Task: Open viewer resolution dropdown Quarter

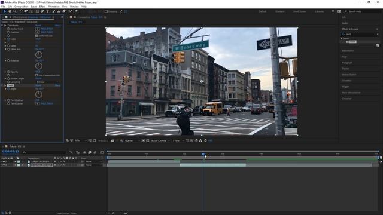Action: point(132,141)
